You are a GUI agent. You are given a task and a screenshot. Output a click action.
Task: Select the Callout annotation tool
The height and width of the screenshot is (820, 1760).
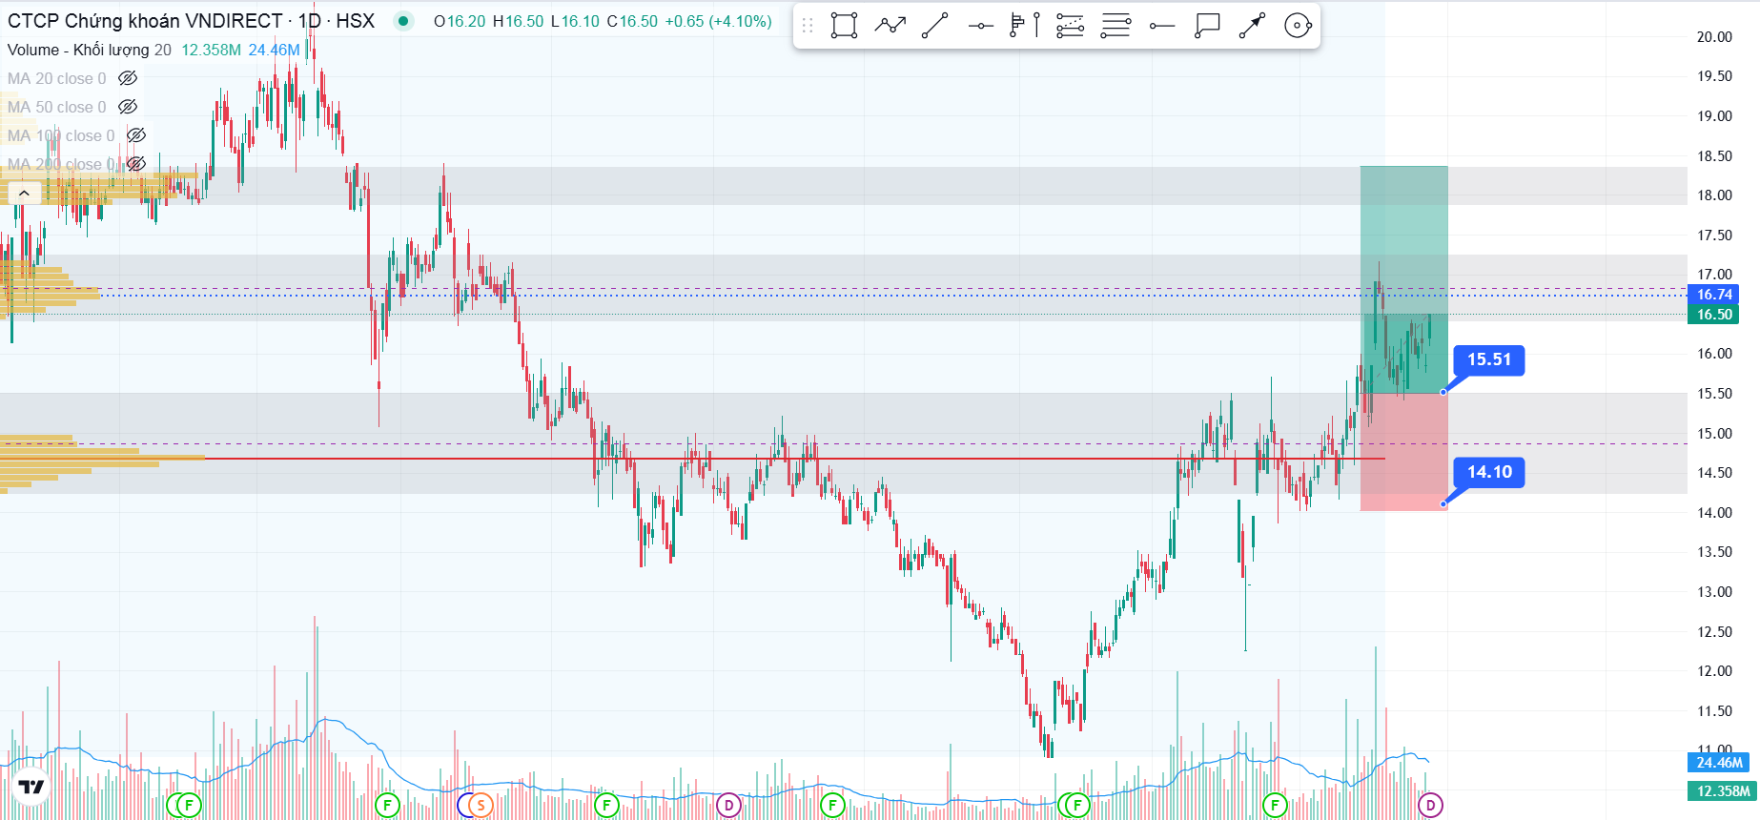1207,26
